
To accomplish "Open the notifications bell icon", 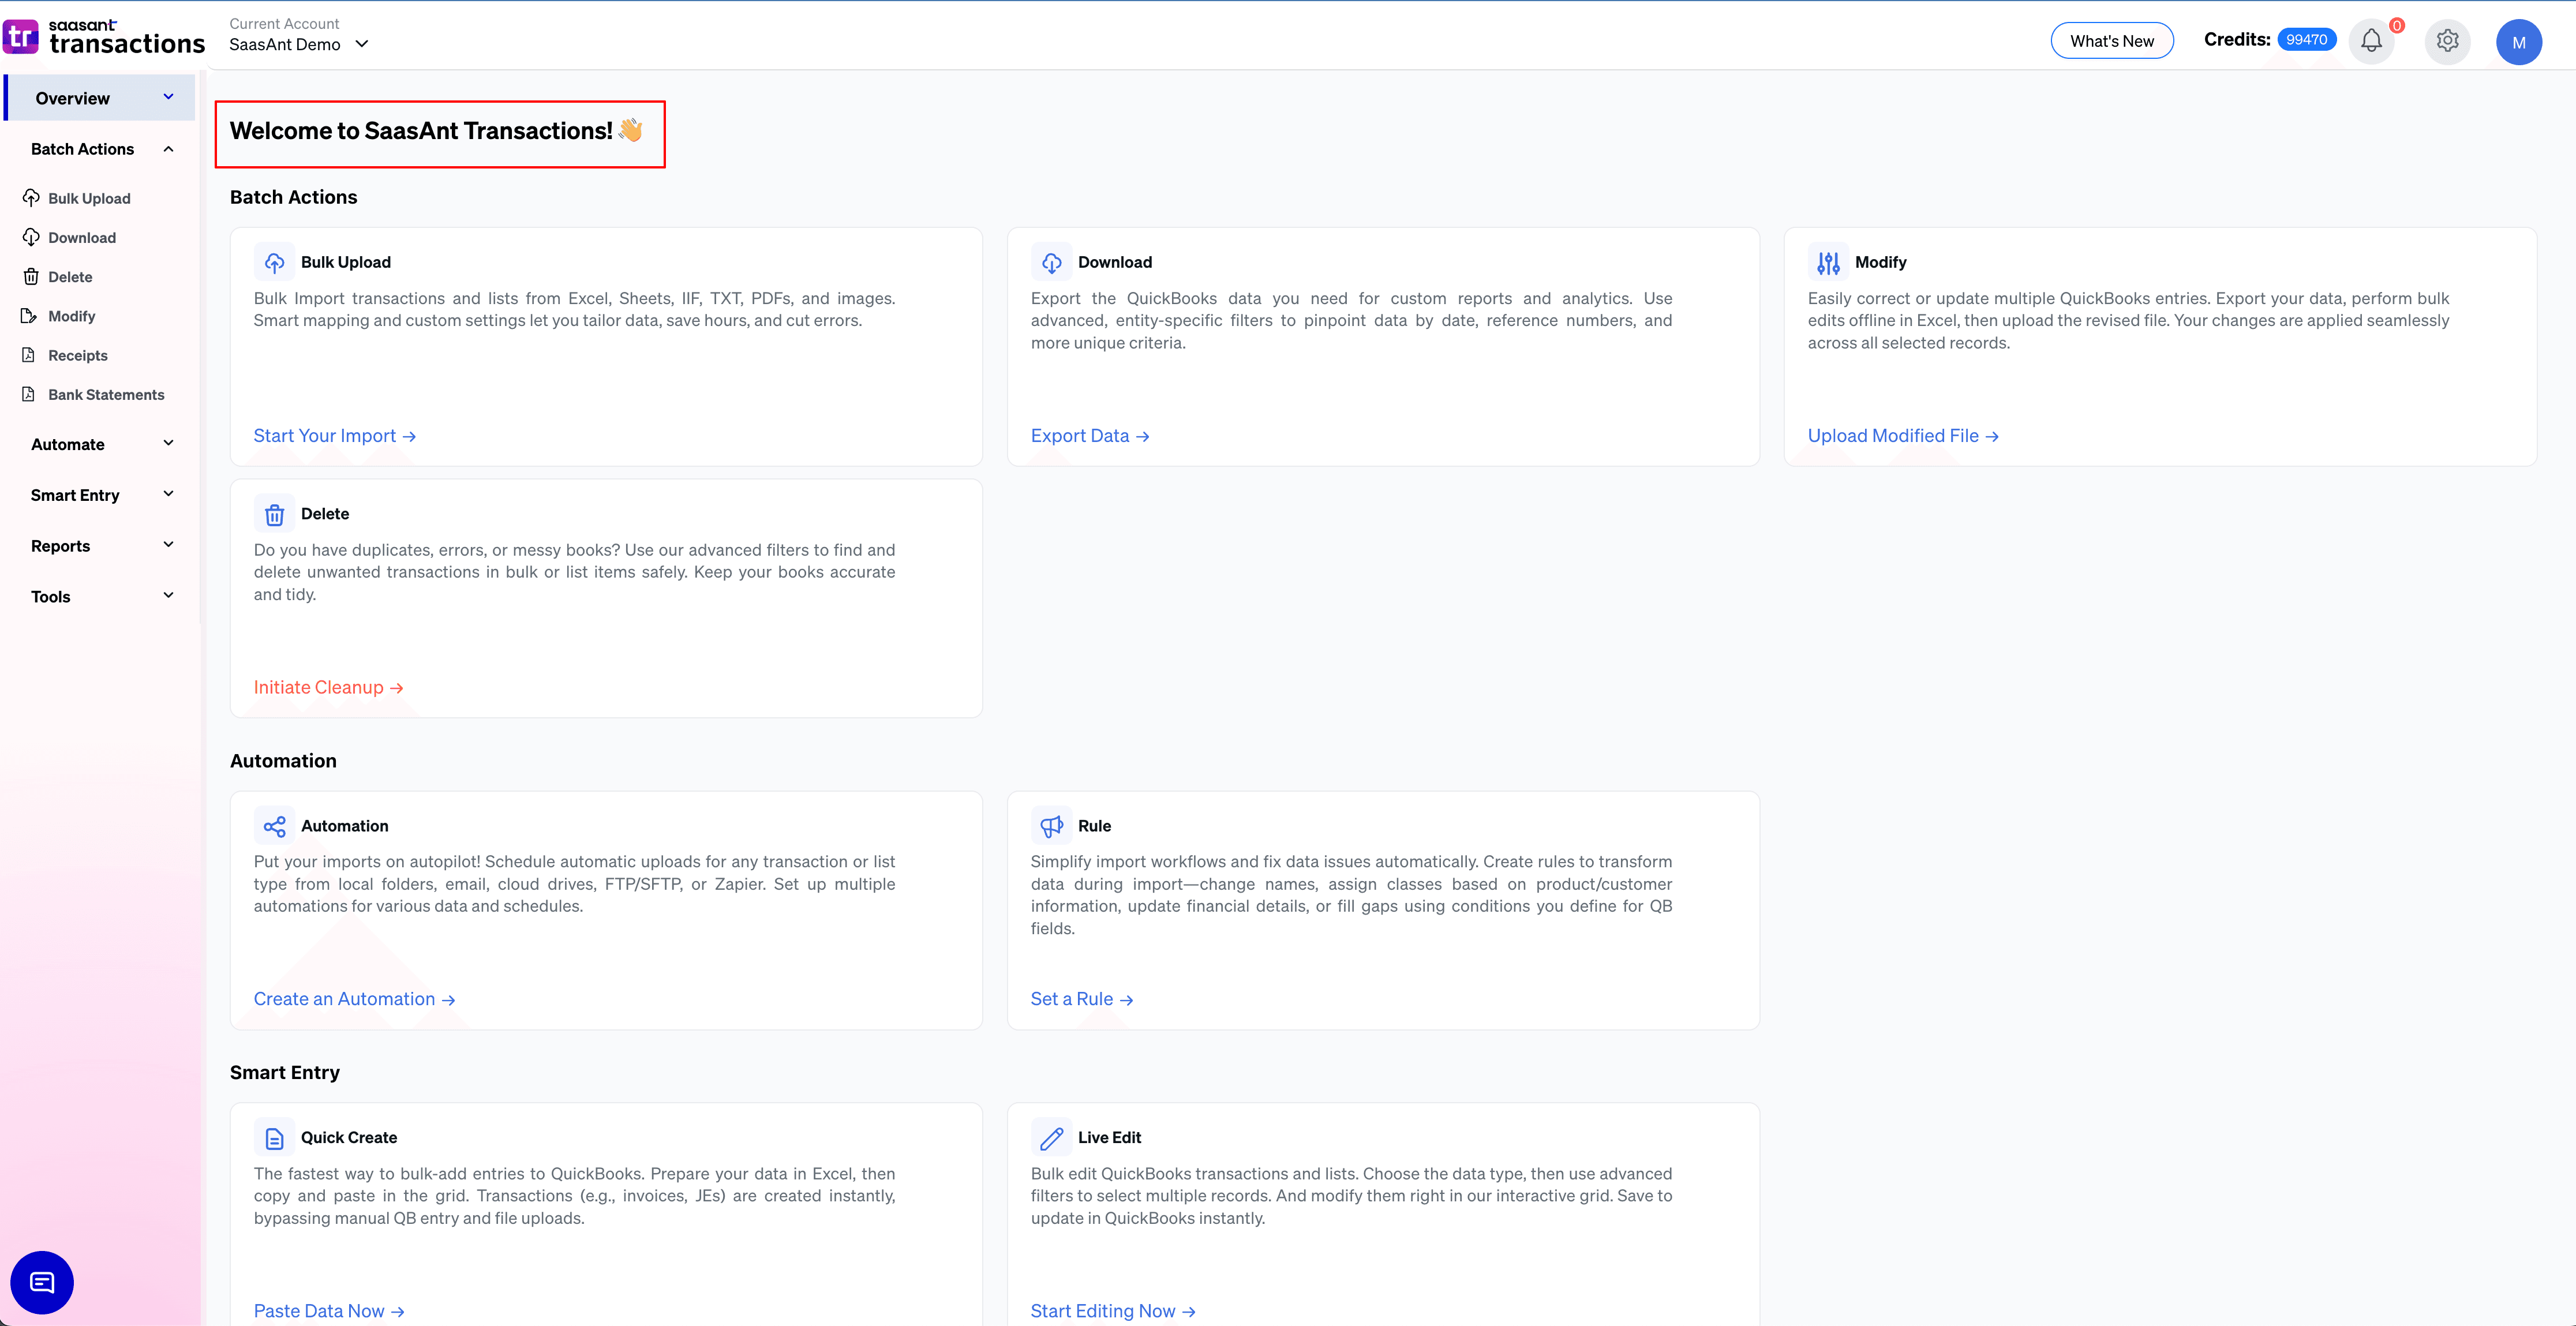I will pos(2371,41).
